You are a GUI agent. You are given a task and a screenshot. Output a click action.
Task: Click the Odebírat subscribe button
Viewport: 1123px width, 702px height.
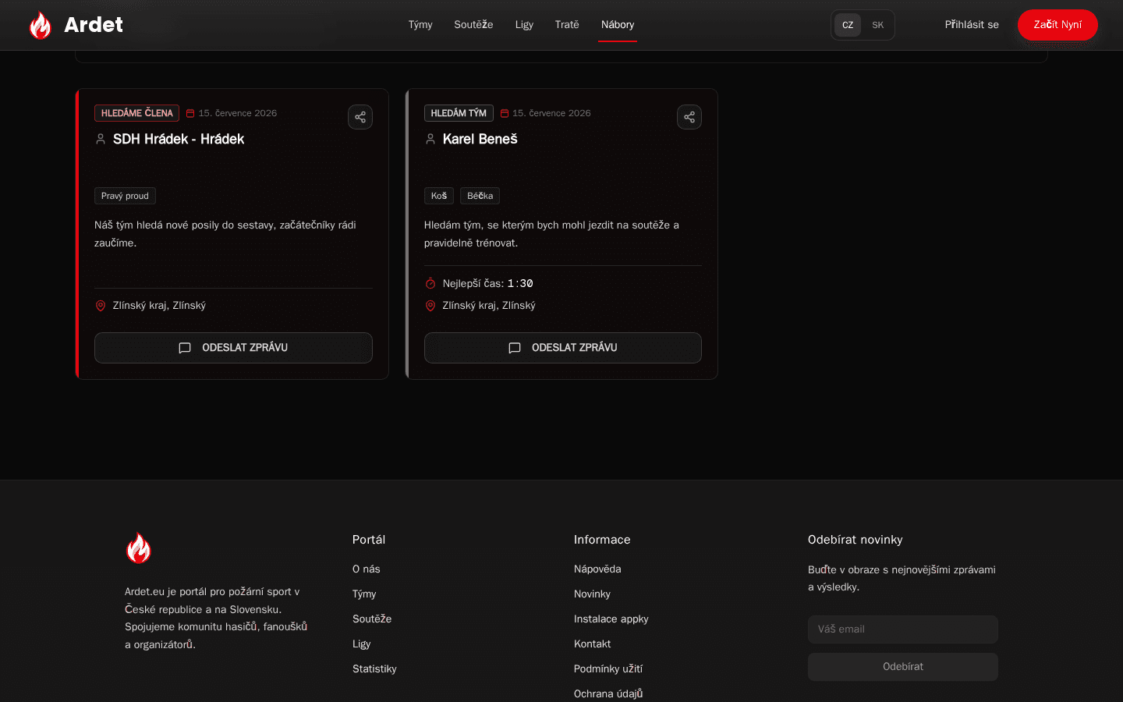pyautogui.click(x=903, y=667)
